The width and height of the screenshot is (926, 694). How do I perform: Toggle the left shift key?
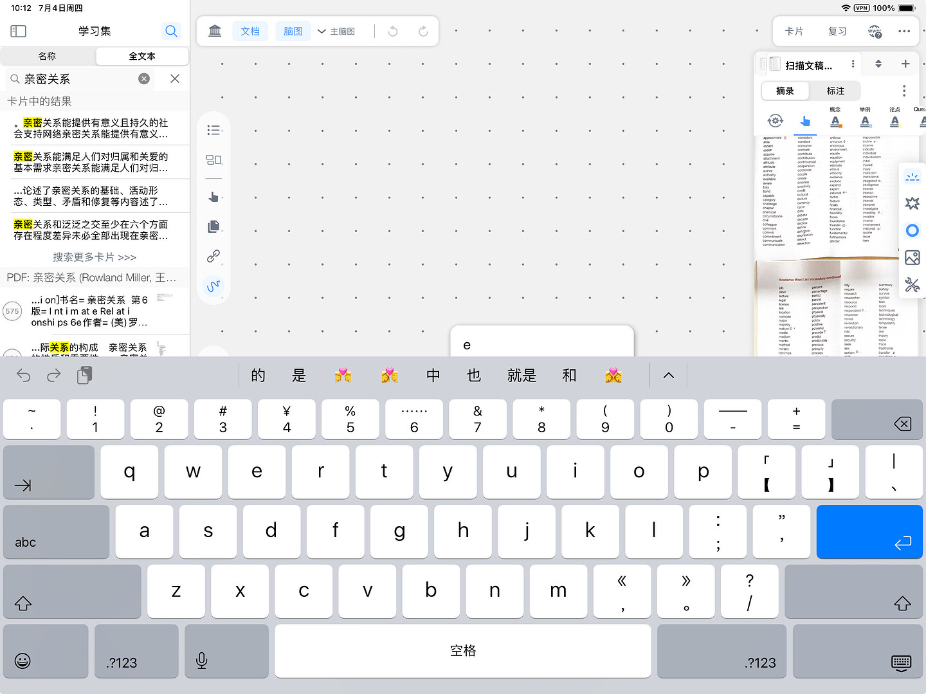tap(72, 592)
